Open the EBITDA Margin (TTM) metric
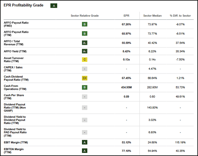198x156 pixels. (14, 151)
